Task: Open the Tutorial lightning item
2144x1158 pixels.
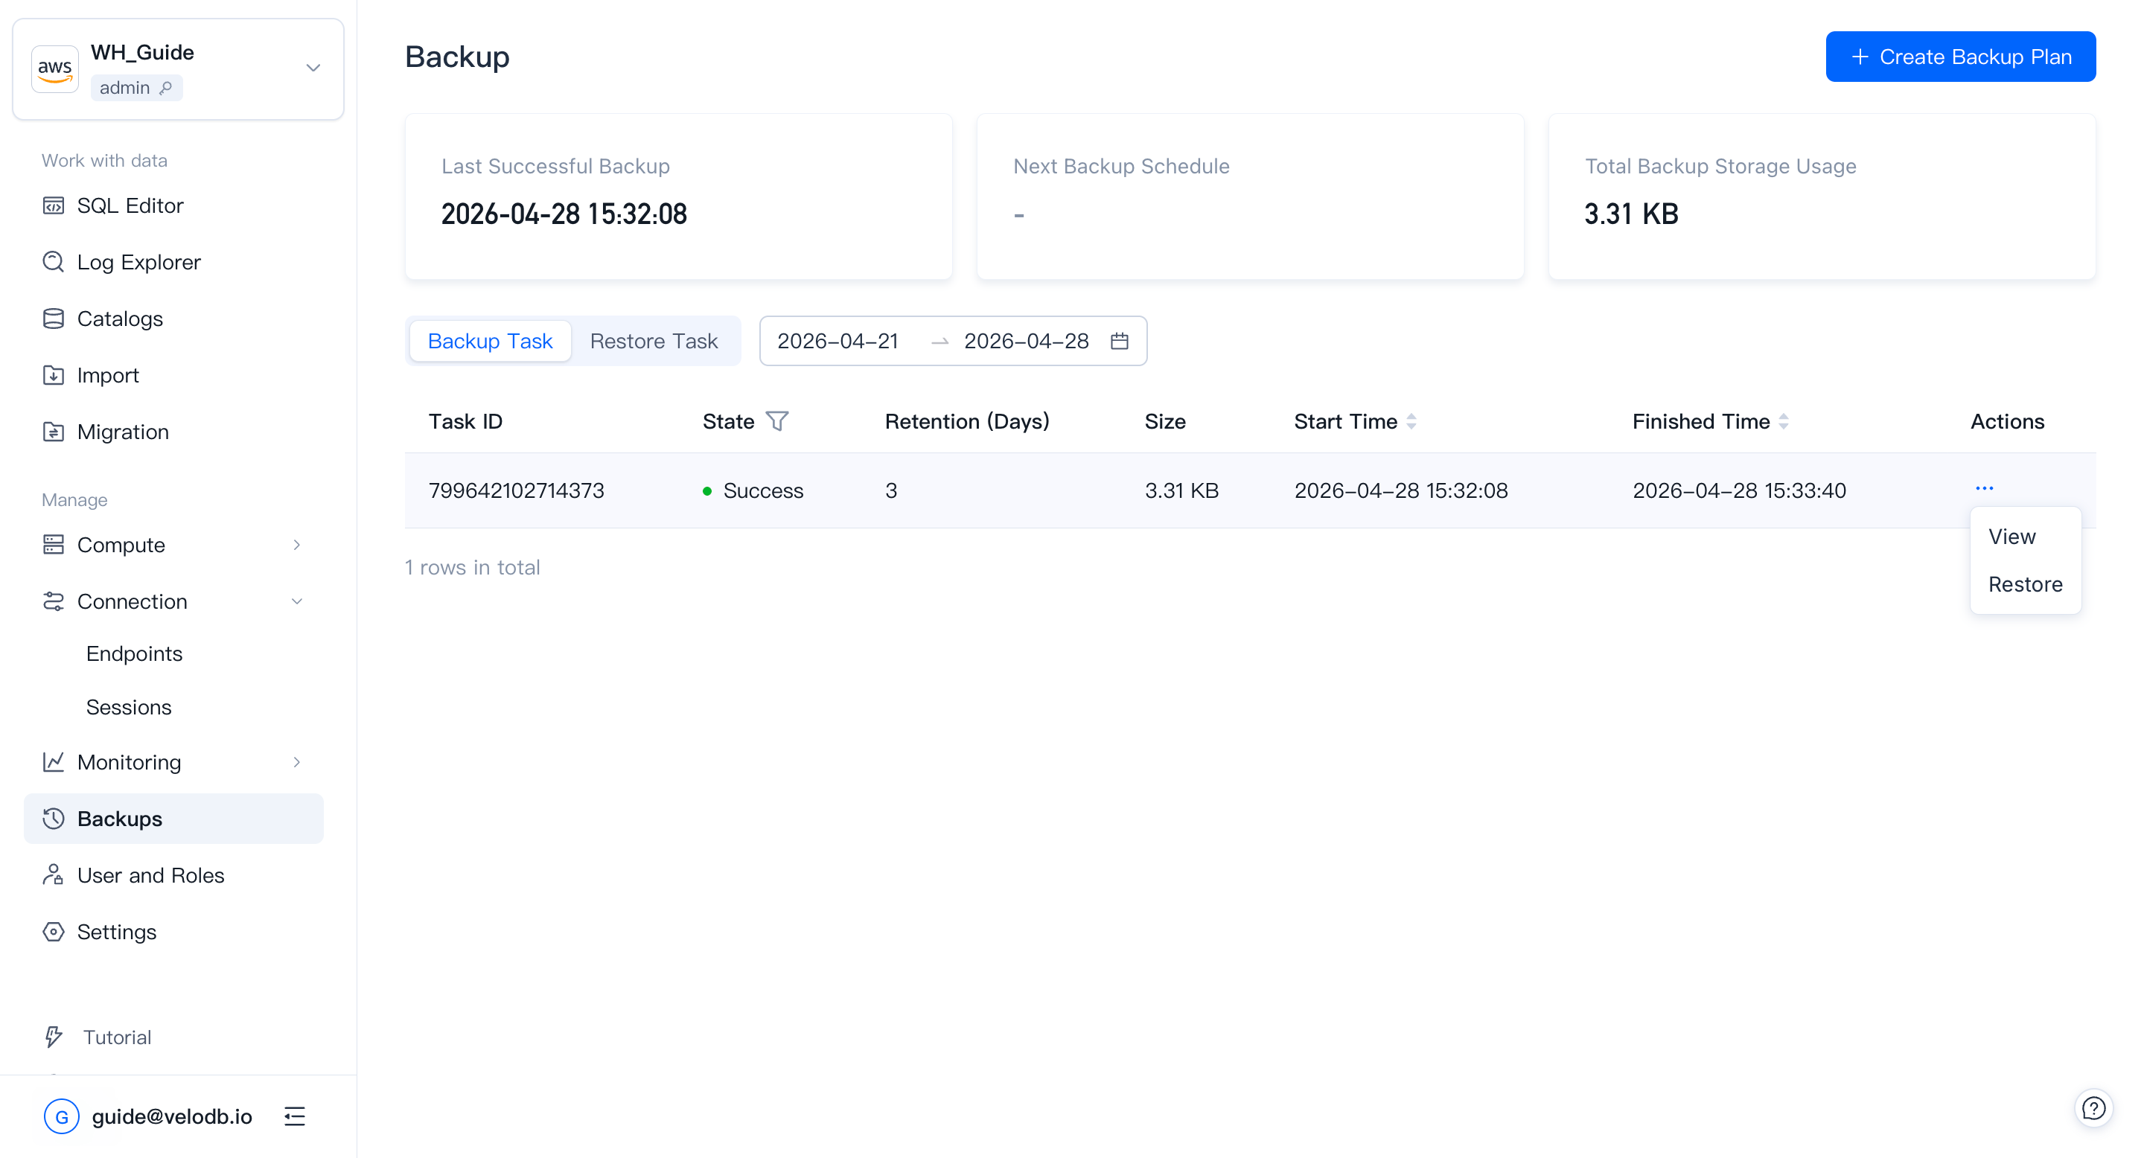Action: coord(117,1037)
